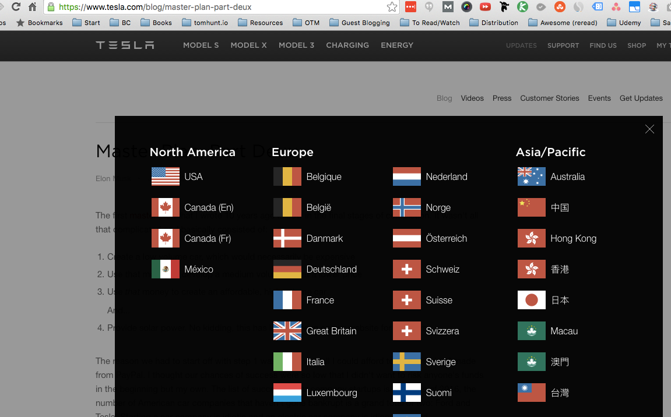Screen dimensions: 671x417
Task: Click the Canada (En) flag icon
Action: pos(165,207)
